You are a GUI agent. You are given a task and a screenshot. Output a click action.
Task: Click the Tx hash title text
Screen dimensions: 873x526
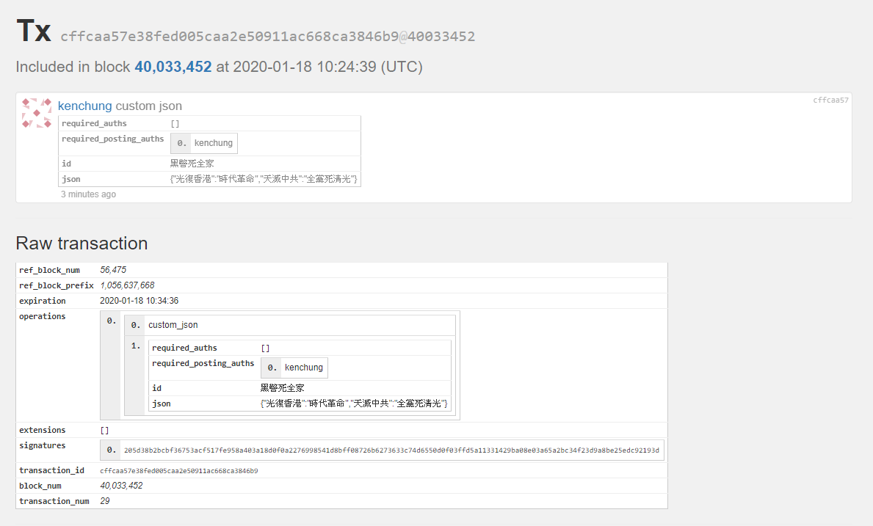click(x=267, y=37)
